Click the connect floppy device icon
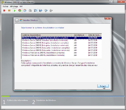The height and width of the screenshot is (110, 126). [41, 10]
